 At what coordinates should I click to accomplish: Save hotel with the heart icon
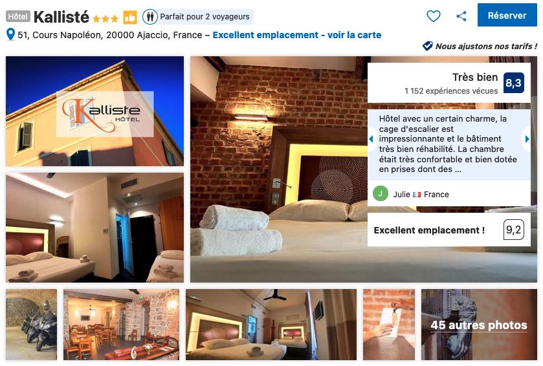[x=433, y=16]
